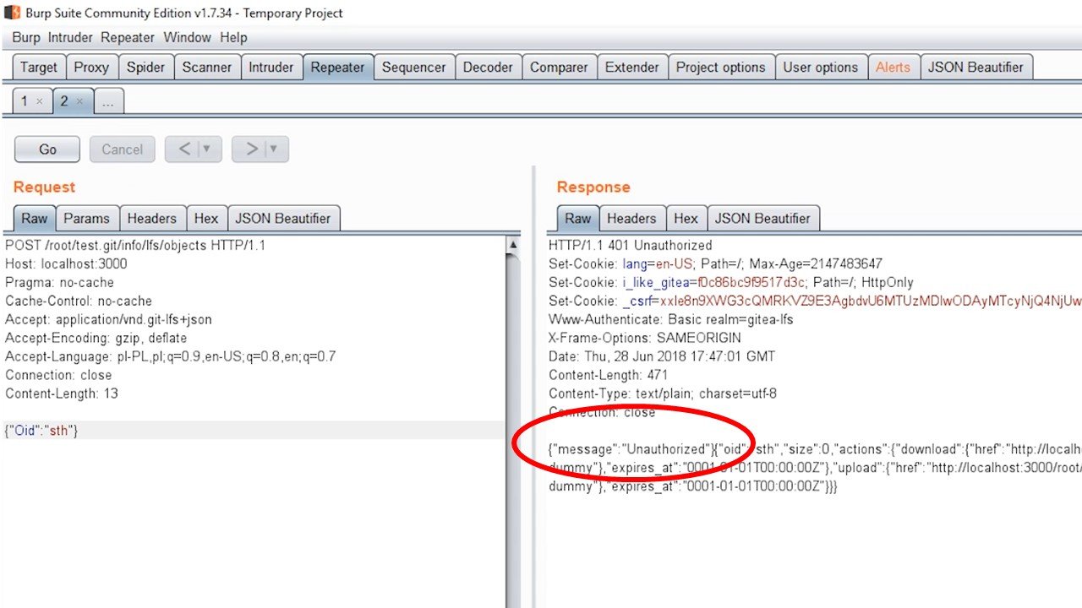Click the Set-Cookie i_like_gitea line
The height and width of the screenshot is (608, 1082).
(730, 283)
